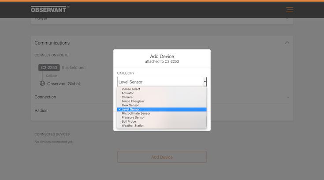
Task: Open the hamburger menu icon
Action: (289, 9)
